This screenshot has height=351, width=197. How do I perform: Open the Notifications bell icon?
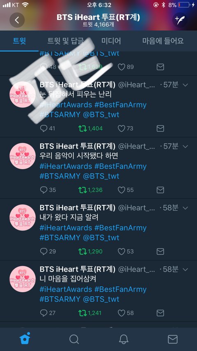pyautogui.click(x=124, y=339)
